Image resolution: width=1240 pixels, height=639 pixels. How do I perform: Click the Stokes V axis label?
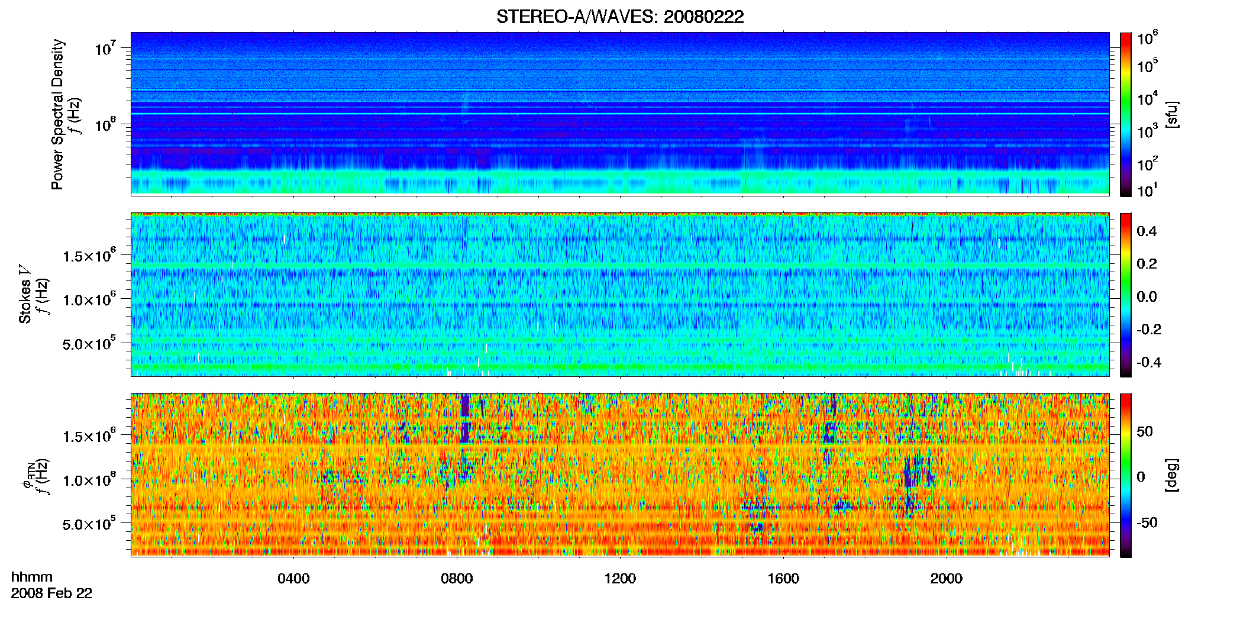tap(25, 294)
